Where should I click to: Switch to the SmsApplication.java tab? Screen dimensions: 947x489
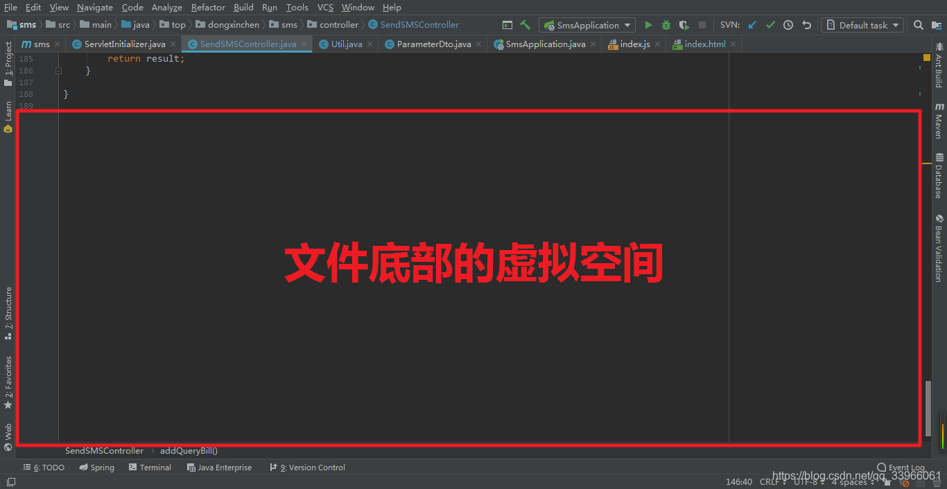coord(546,44)
